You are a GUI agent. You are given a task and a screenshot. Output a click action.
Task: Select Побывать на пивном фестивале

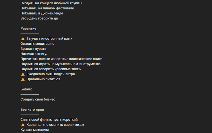(48, 8)
